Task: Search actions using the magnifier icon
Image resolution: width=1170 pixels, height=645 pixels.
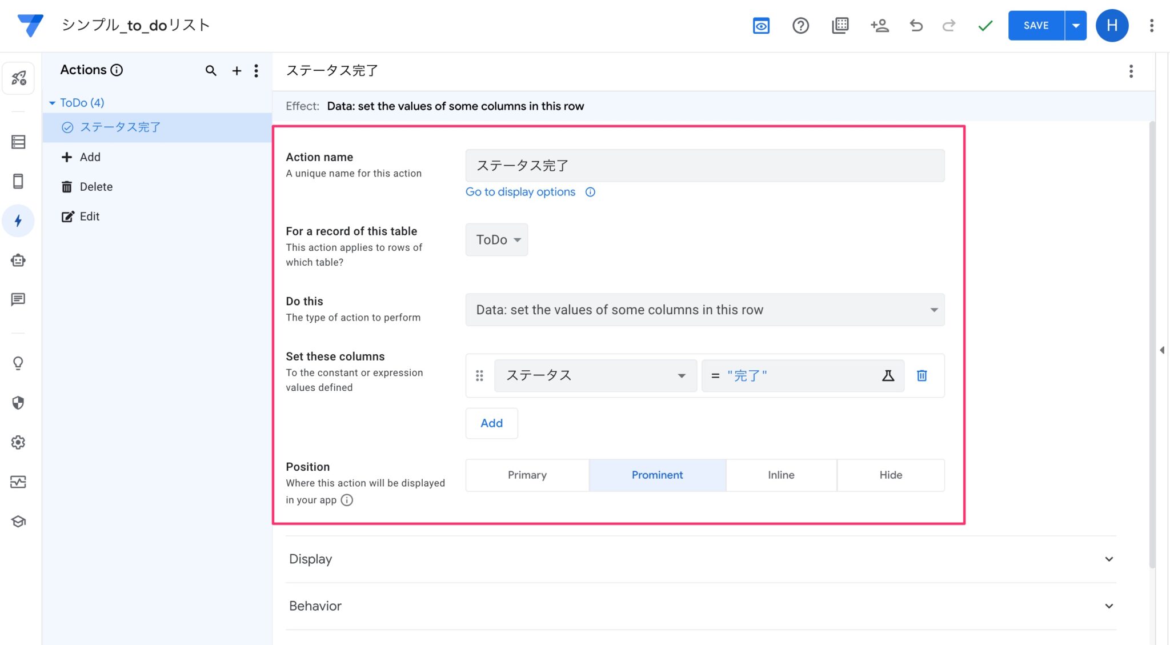Action: 211,71
